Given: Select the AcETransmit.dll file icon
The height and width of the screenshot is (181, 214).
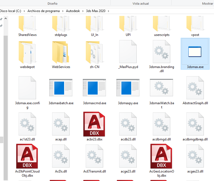Looking at the screenshot, I should (x=94, y=156).
